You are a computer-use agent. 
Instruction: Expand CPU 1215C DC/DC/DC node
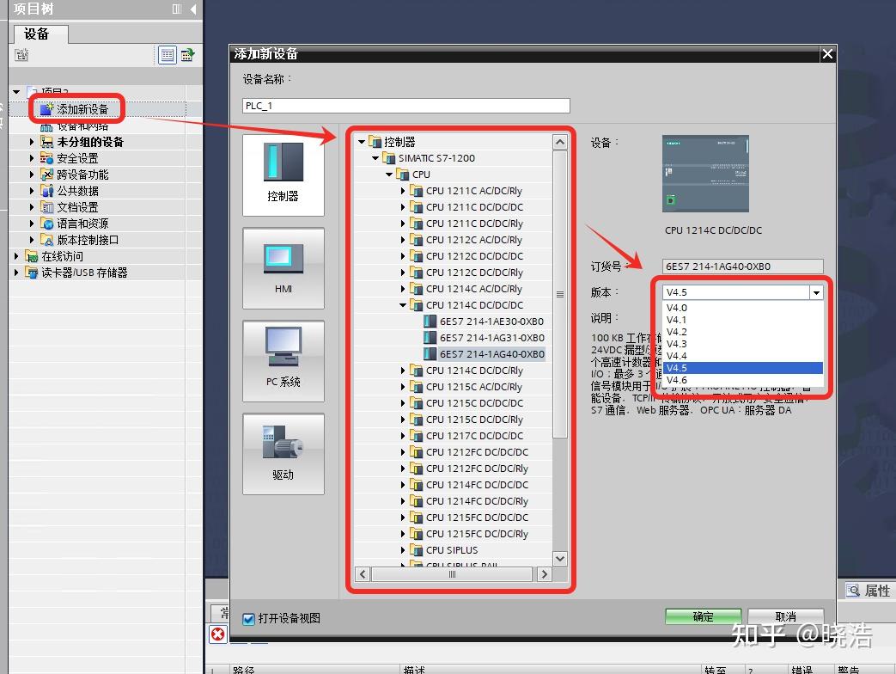(x=403, y=403)
